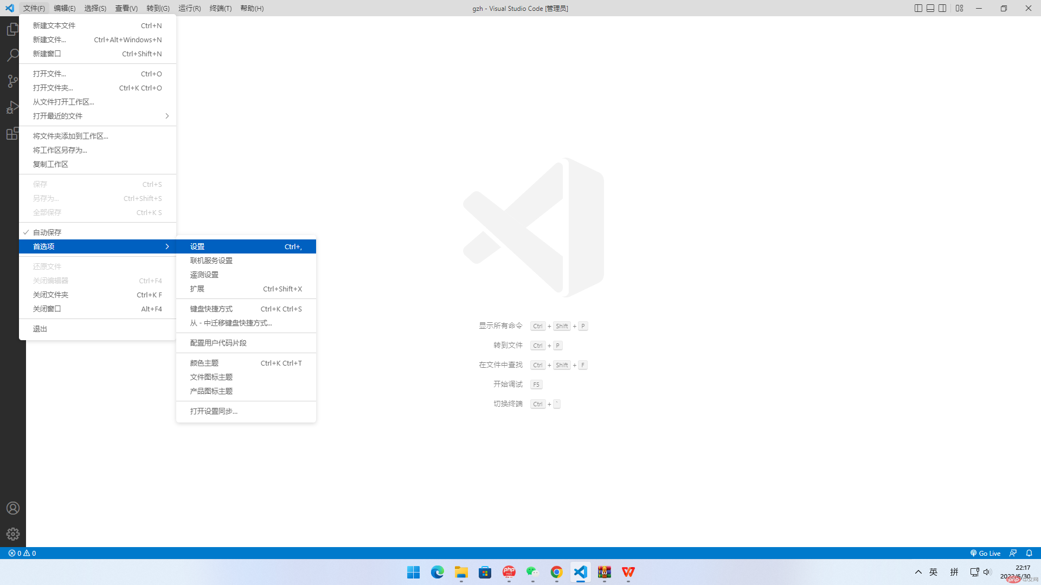Open File Explorer from taskbar
Image resolution: width=1041 pixels, height=585 pixels.
click(x=461, y=572)
